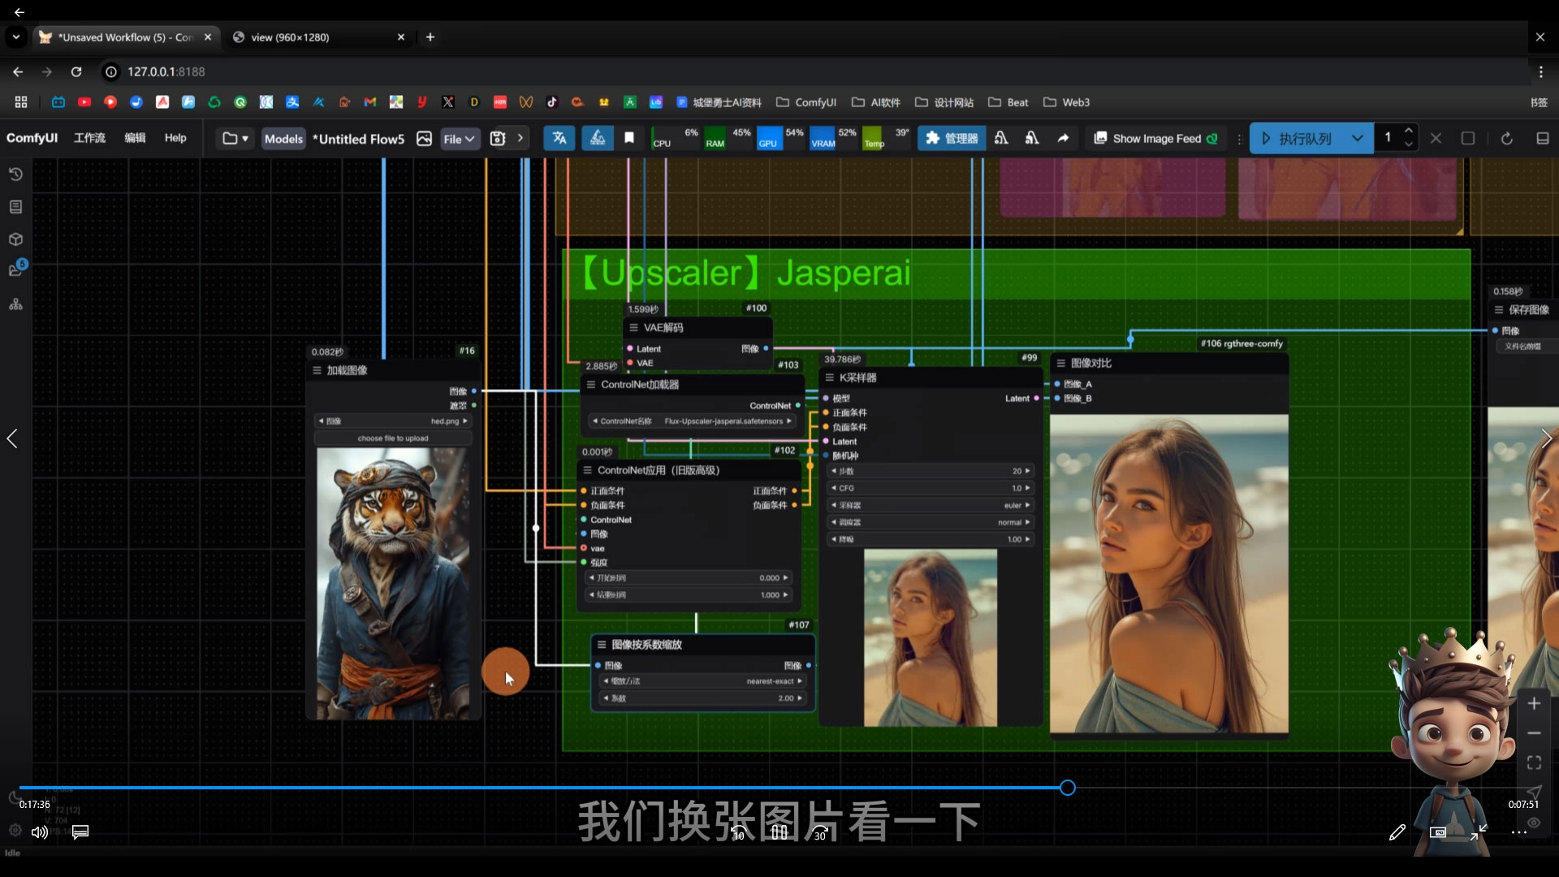Toggle Show Image Feed
This screenshot has height=877, width=1559.
click(x=1155, y=138)
